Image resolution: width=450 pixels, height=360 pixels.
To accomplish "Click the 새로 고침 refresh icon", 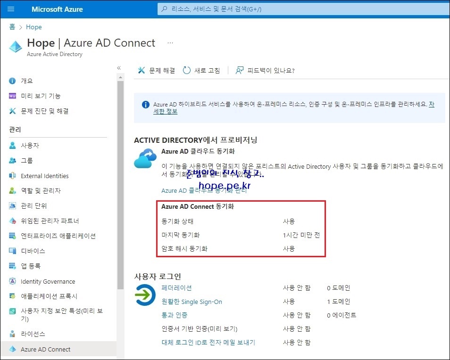I will click(x=186, y=70).
